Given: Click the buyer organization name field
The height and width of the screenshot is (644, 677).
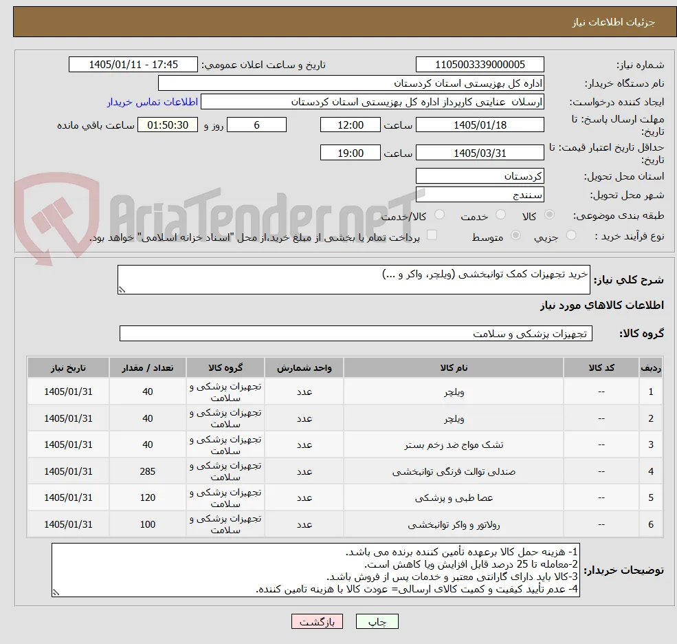Looking at the screenshot, I should point(351,83).
